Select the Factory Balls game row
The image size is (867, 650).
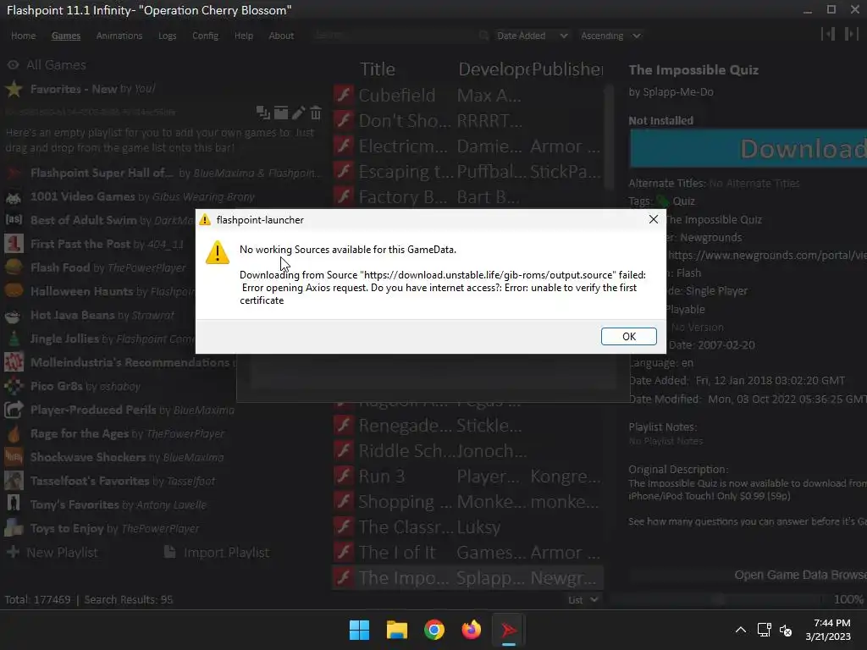467,196
